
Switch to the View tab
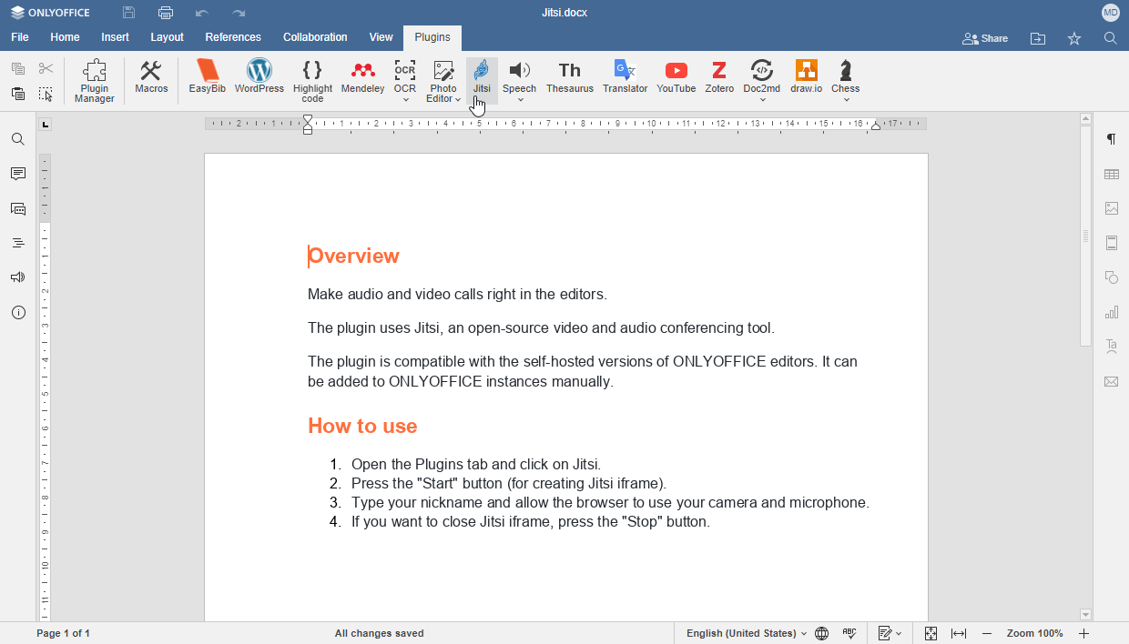tap(381, 37)
